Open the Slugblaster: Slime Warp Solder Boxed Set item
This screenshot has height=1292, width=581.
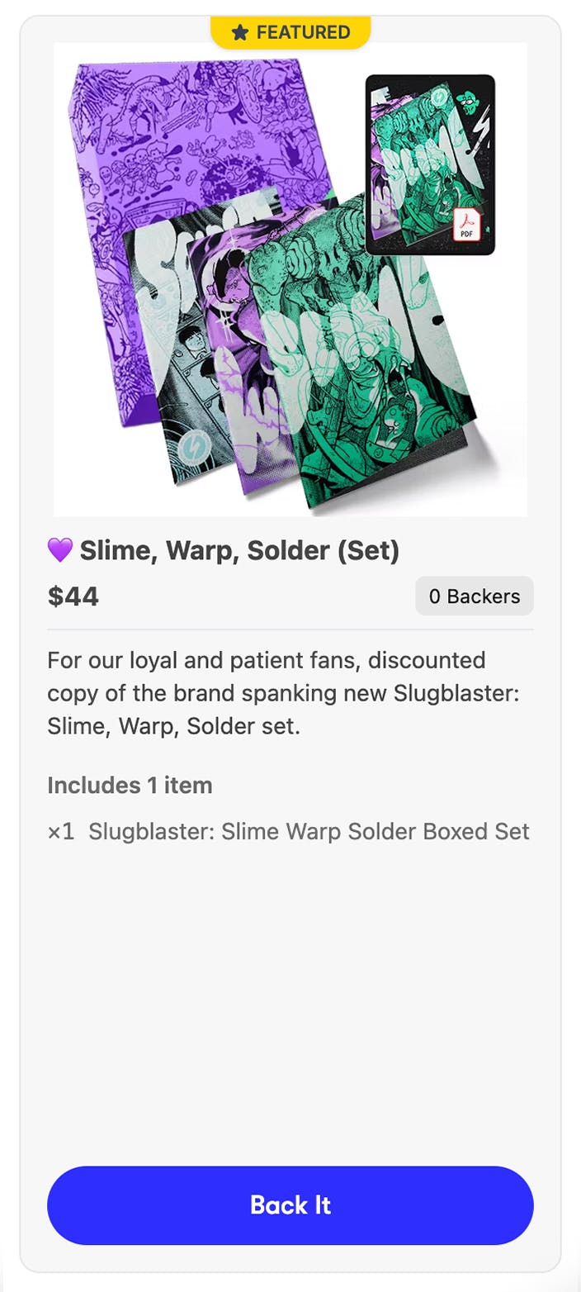pos(309,832)
